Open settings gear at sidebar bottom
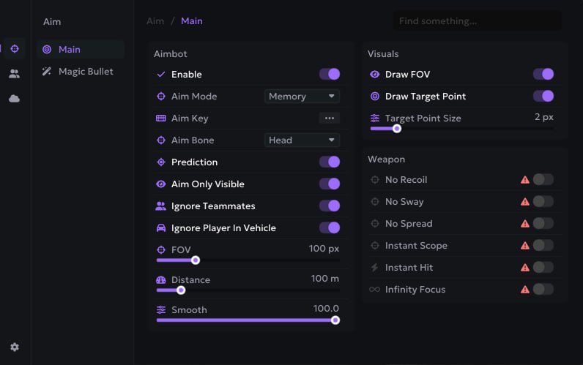Image resolution: width=583 pixels, height=365 pixels. [15, 347]
